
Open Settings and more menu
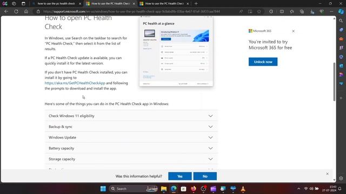331,11
